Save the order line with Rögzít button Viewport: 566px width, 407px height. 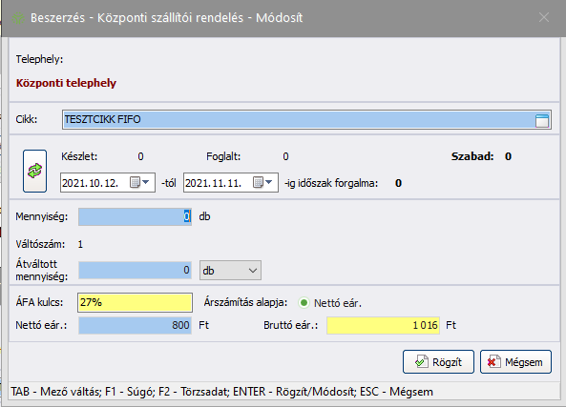click(x=438, y=361)
